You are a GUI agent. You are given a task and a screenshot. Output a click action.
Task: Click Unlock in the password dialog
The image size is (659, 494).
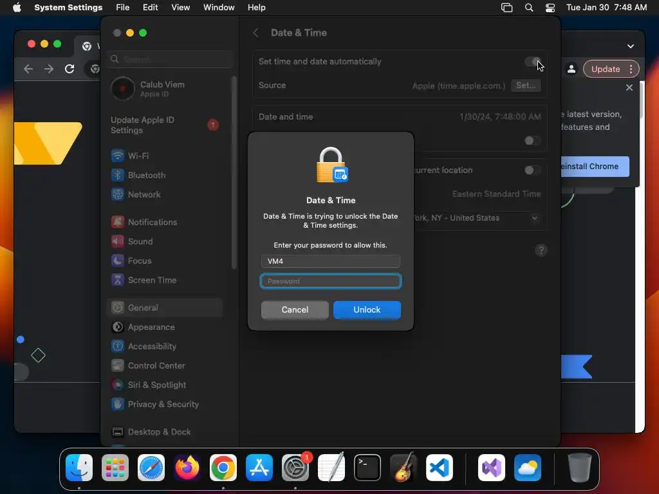(367, 310)
